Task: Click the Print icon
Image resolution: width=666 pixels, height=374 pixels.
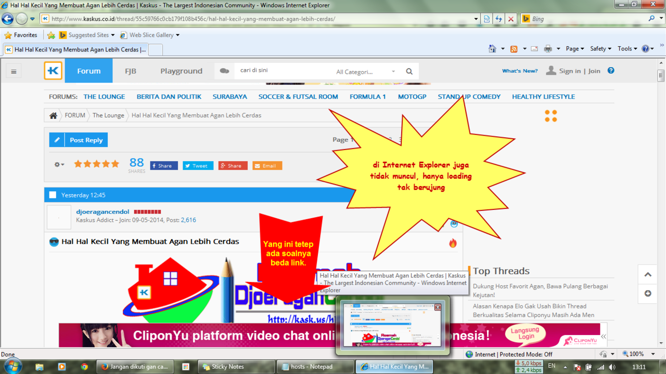Action: tap(548, 49)
